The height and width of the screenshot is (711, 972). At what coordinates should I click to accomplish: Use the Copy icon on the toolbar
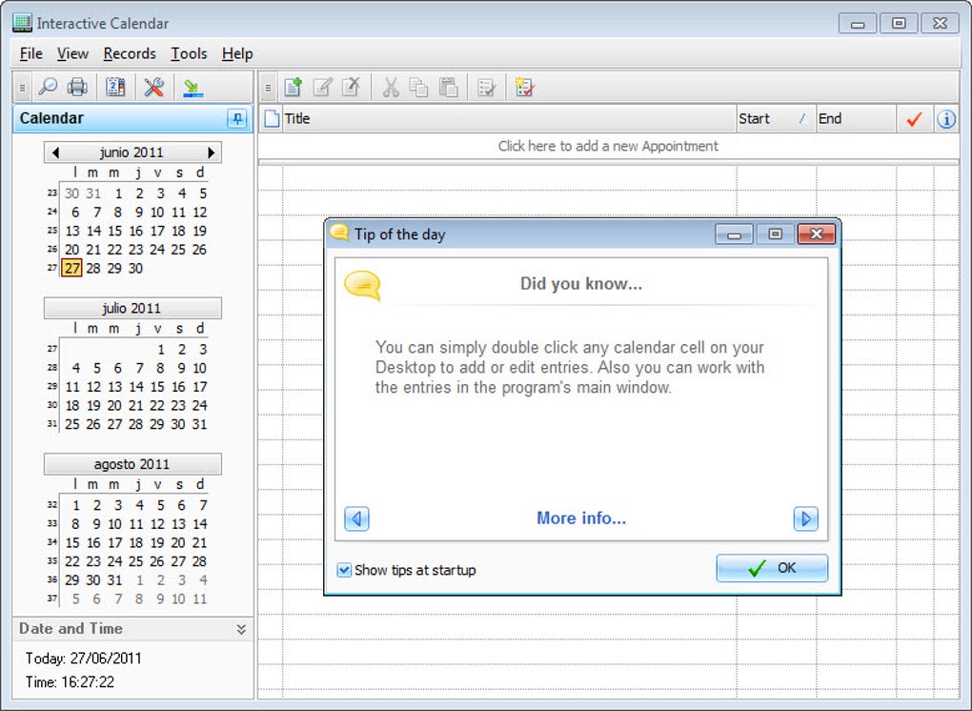(418, 87)
